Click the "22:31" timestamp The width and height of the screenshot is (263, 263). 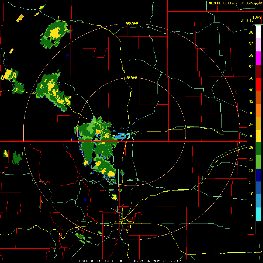[x=177, y=261]
